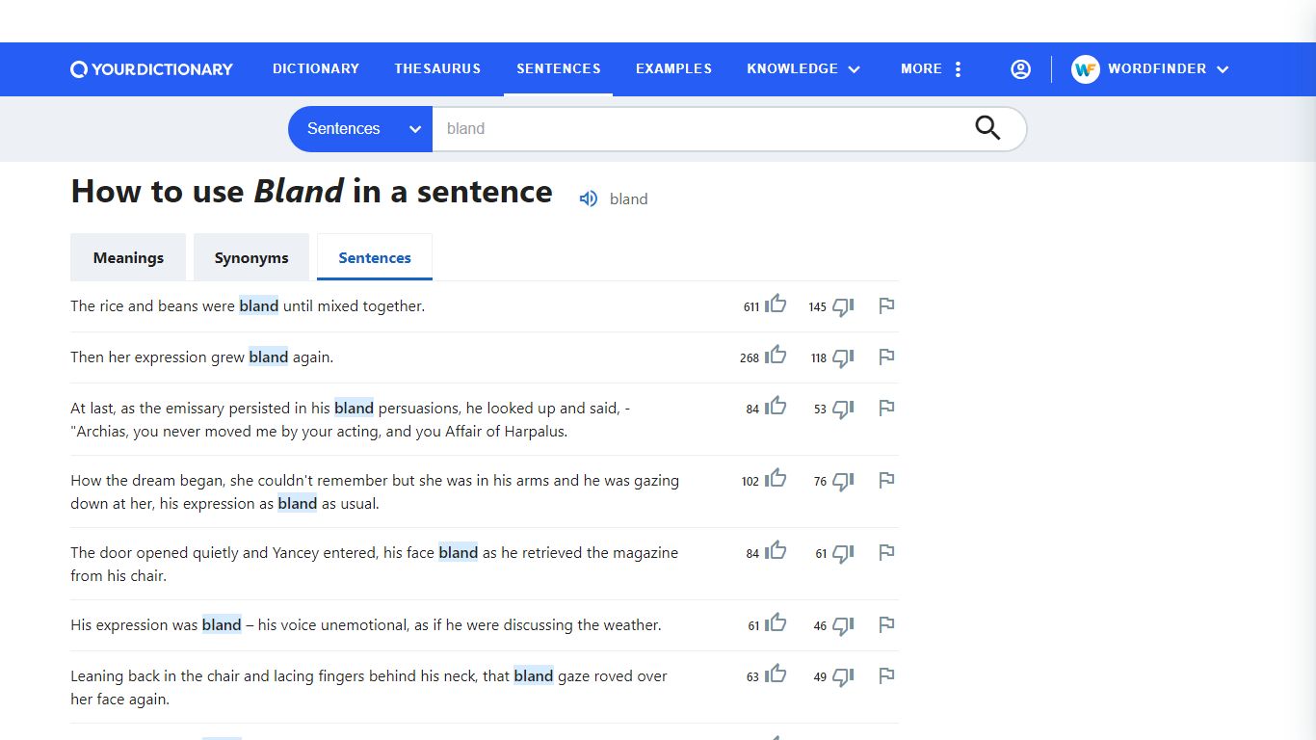Expand the Knowledge menu
The image size is (1316, 740).
[803, 69]
